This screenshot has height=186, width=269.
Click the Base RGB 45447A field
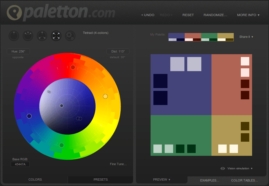tap(20, 164)
